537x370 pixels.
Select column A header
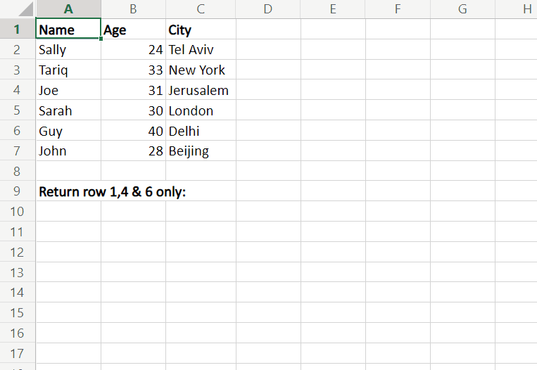click(68, 9)
